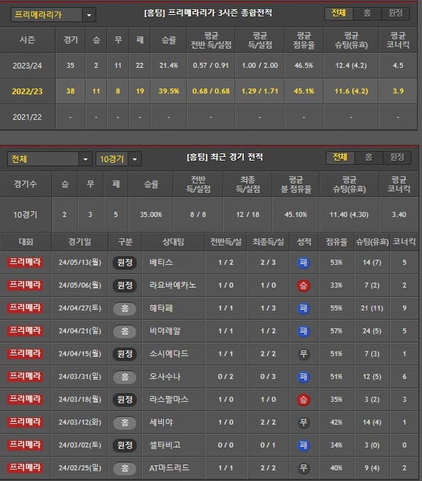Image resolution: width=422 pixels, height=481 pixels.
Task: Click 홈 badge in 헤타페 row
Action: tap(125, 308)
